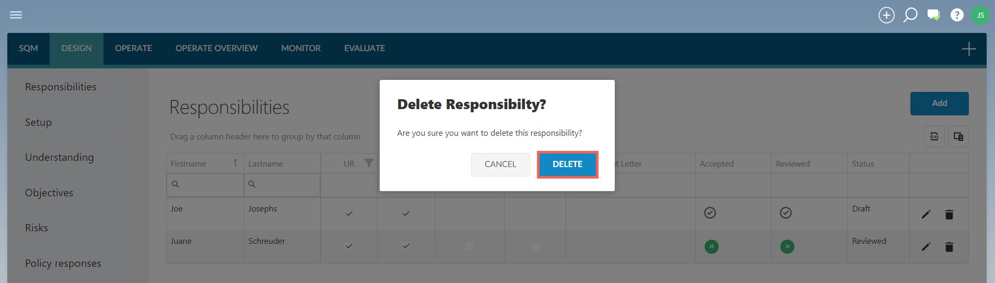Click the column chooser icon
Viewport: 995px width, 283px height.
(958, 137)
